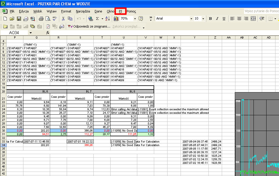
Task: Open Print Preview from the toolbar
Action: click(x=48, y=18)
